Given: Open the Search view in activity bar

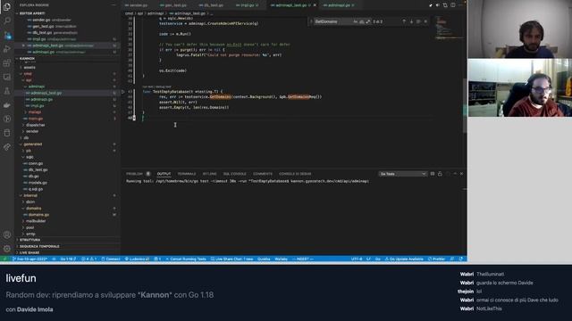Looking at the screenshot, I should click(7, 21).
